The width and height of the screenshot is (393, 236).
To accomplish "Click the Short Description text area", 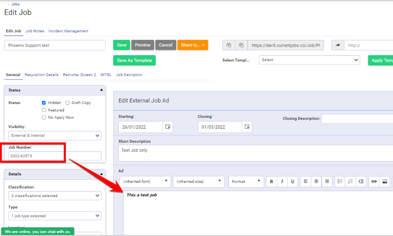I will point(256,153).
